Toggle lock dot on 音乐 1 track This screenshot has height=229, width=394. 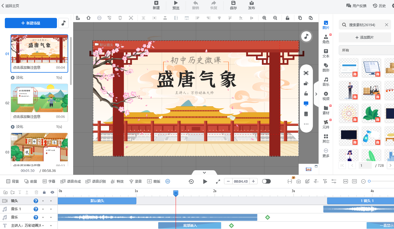(x=43, y=209)
